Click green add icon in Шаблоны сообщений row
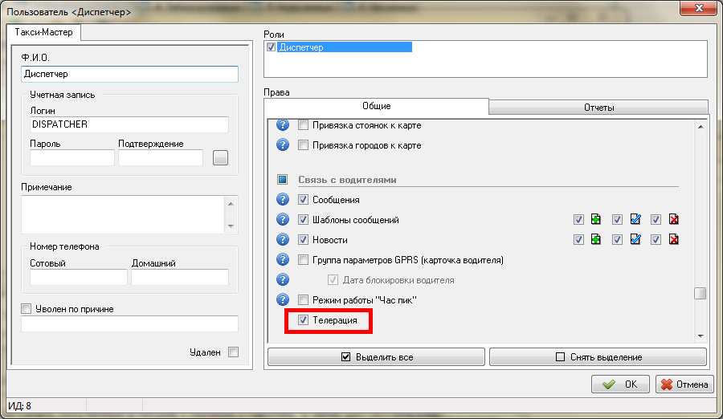 595,220
